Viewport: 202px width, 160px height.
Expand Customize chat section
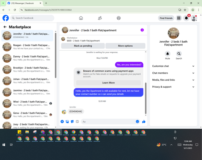click(x=173, y=66)
